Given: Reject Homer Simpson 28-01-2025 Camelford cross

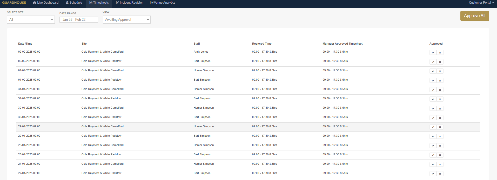Looking at the screenshot, I should point(440,146).
